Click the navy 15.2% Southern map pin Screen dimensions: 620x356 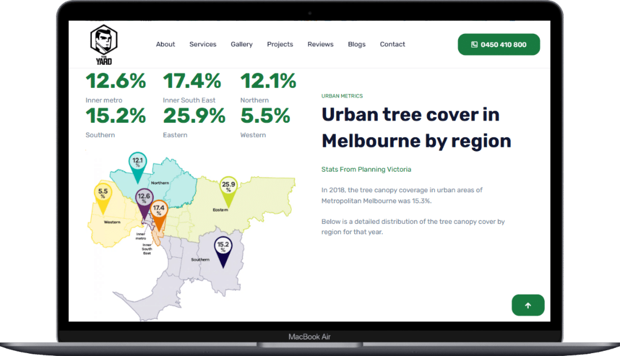(x=223, y=247)
